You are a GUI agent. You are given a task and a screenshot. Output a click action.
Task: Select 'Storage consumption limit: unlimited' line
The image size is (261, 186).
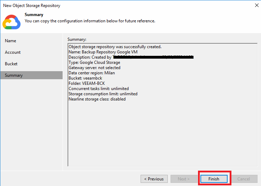103,94
